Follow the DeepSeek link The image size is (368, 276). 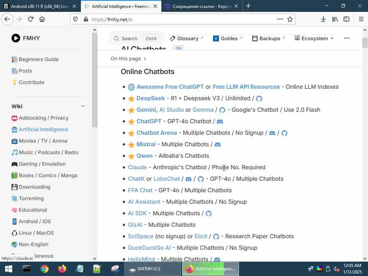tap(151, 98)
